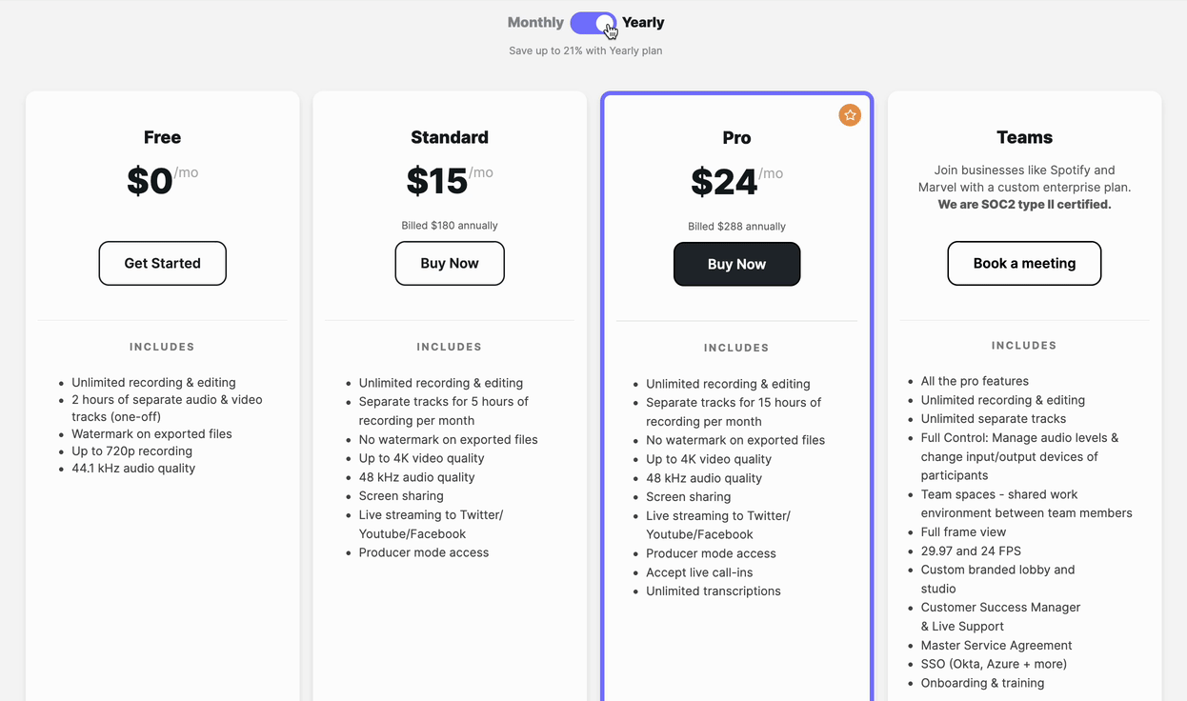
Task: Click Buy Now on the Standard plan
Action: coord(450,263)
